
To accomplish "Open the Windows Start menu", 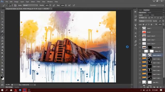I will 2,90.
